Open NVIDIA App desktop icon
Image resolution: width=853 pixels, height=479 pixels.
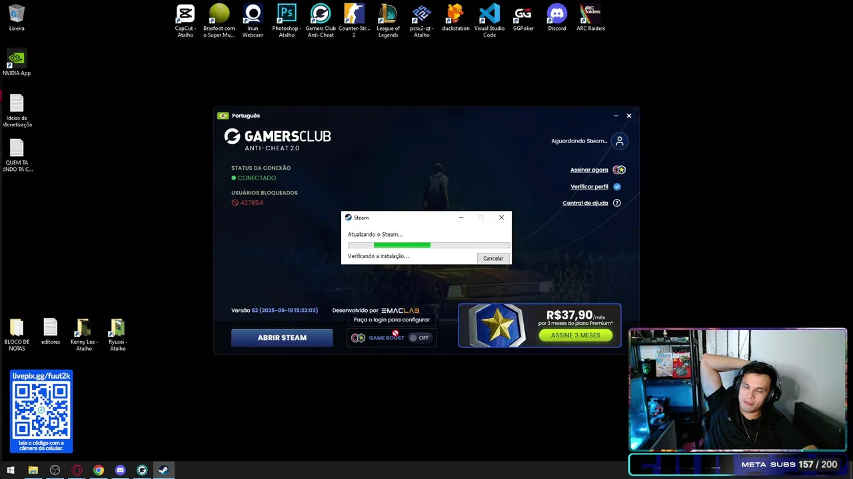17,63
